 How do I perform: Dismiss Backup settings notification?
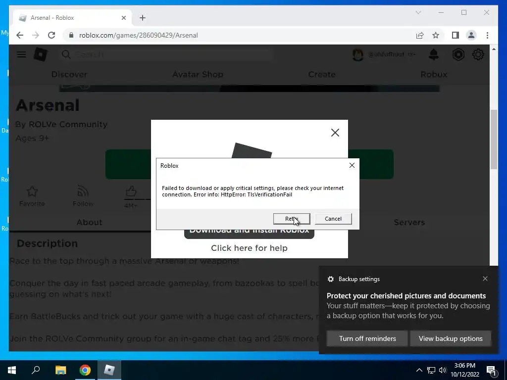coord(485,279)
